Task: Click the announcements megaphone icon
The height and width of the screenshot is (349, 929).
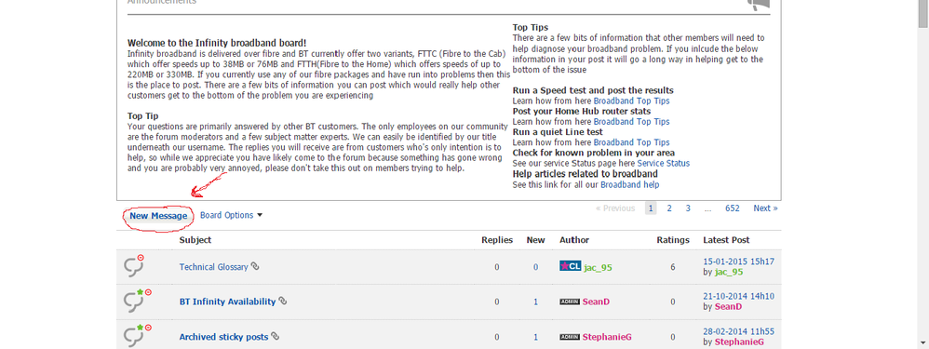Action: click(759, 5)
